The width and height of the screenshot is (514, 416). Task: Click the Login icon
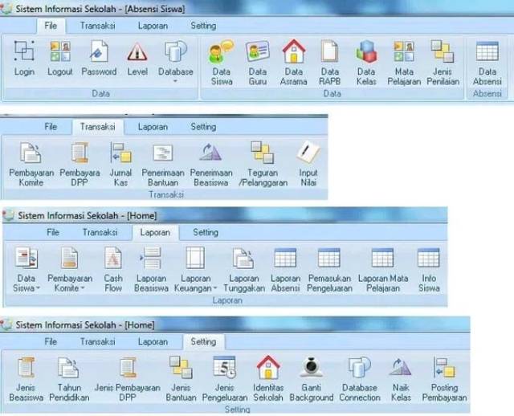point(24,54)
